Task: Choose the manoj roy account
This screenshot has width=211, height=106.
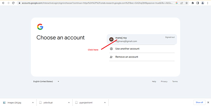Action: coord(142,39)
